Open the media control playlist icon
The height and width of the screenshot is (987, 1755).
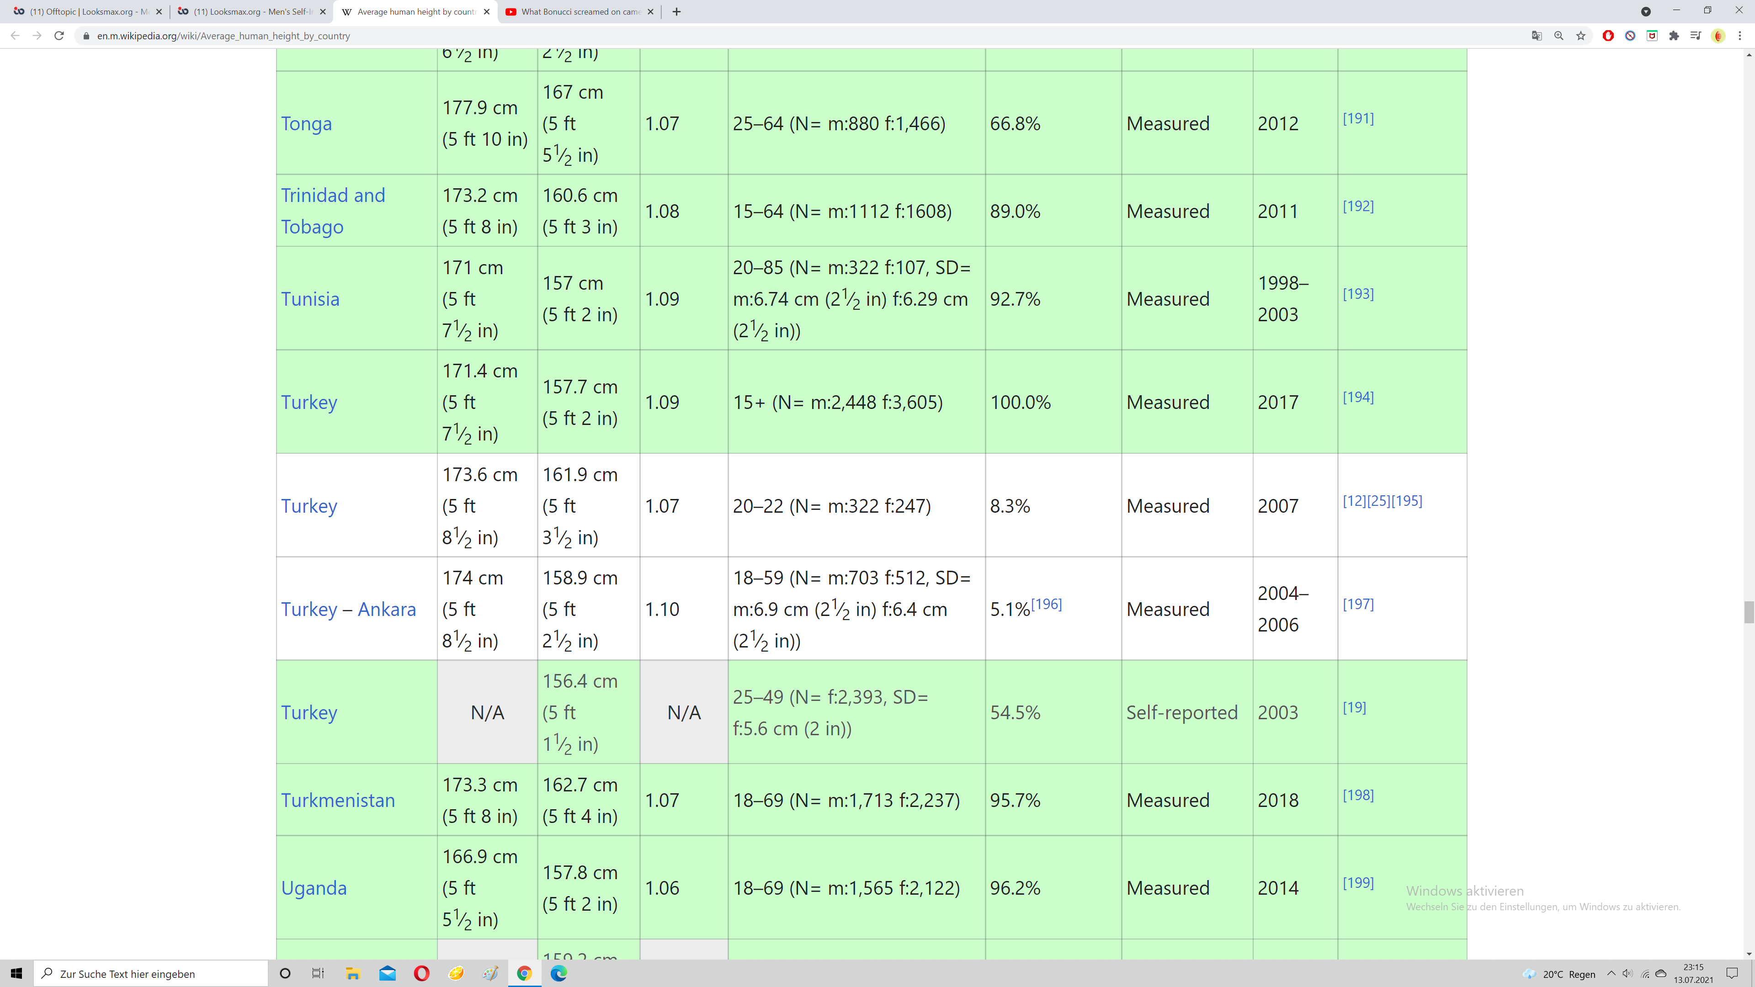1696,36
